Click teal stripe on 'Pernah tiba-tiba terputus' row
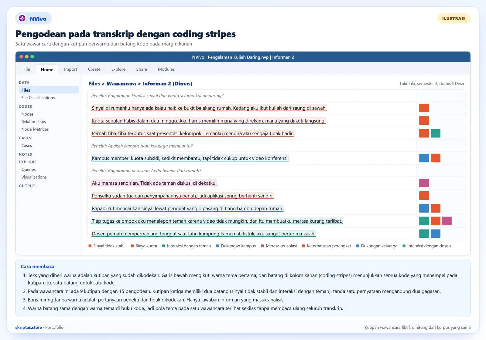The height and width of the screenshot is (340, 486). point(436,133)
